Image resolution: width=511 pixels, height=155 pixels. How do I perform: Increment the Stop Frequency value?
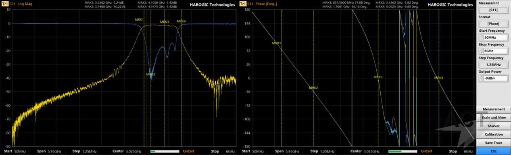coord(481,50)
